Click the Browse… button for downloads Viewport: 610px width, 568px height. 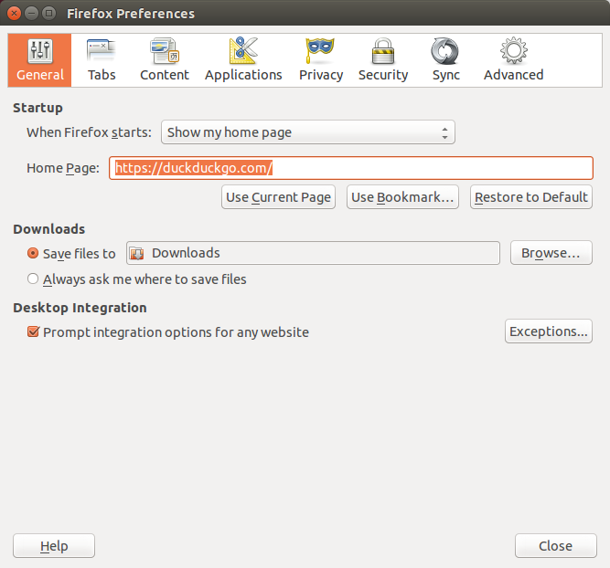[551, 253]
